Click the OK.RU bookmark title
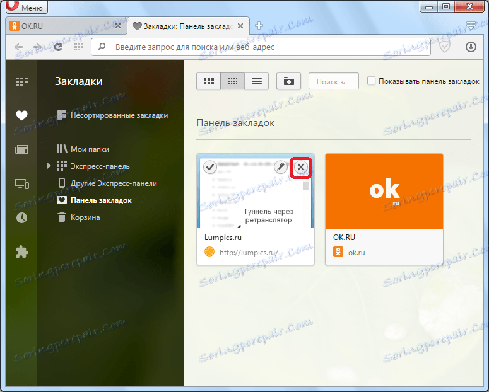 (x=344, y=238)
